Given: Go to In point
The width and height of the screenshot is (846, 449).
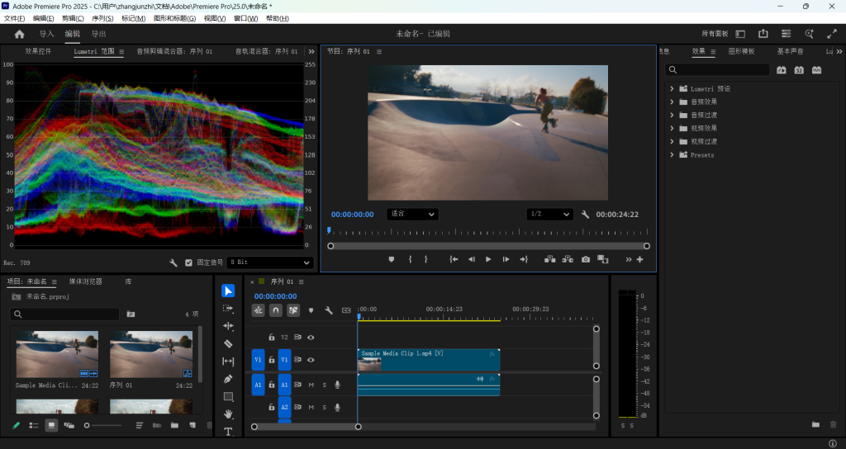Looking at the screenshot, I should pyautogui.click(x=454, y=259).
